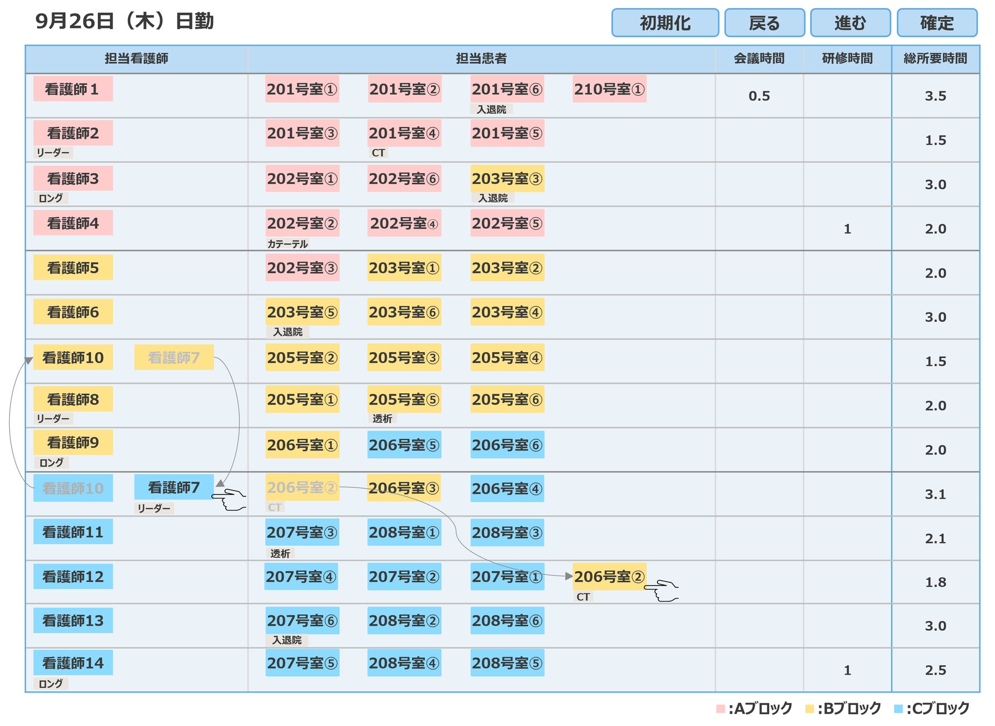Select patient 203号室④
This screenshot has width=995, height=726.
(507, 311)
